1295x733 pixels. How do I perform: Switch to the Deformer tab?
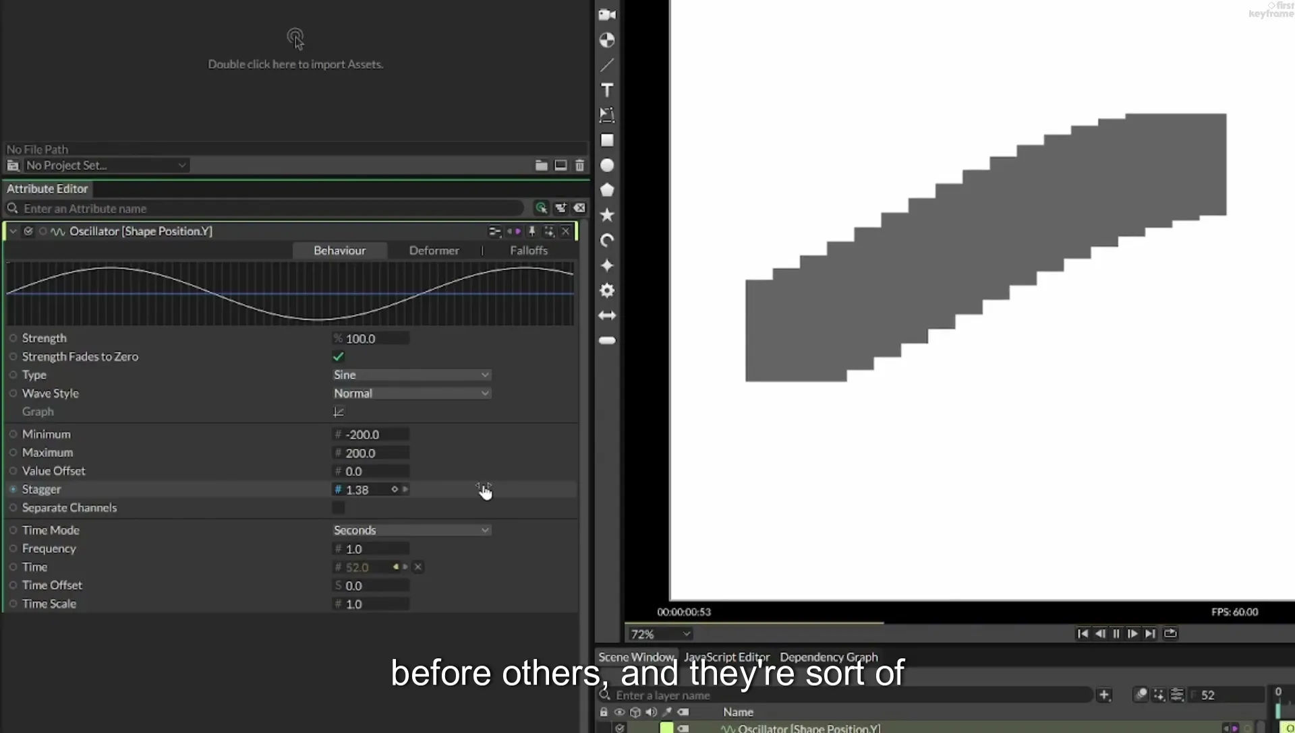pyautogui.click(x=434, y=251)
